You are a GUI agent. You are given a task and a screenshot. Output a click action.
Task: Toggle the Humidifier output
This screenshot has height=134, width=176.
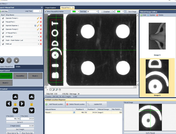20,76
